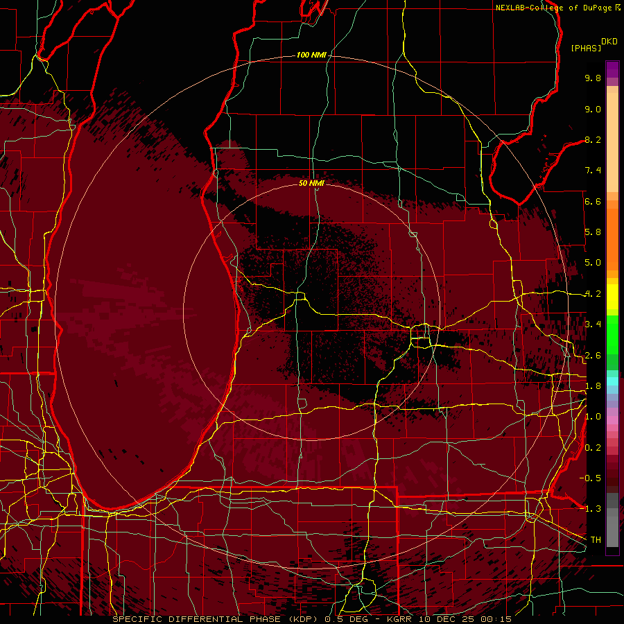Screen dimensions: 624x624
Task: Click the 9.8 value on the color scale
Action: pos(593,78)
